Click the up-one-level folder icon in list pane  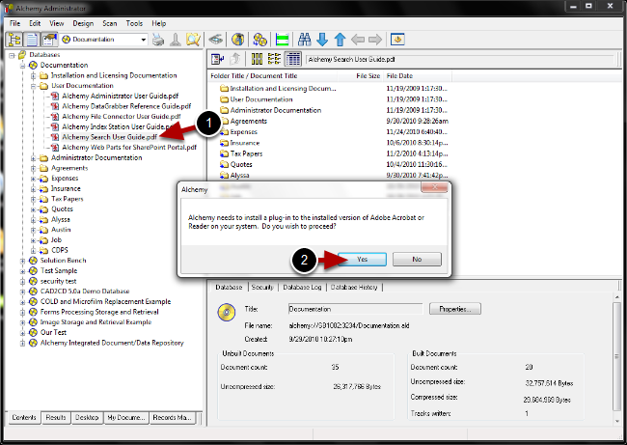point(235,59)
